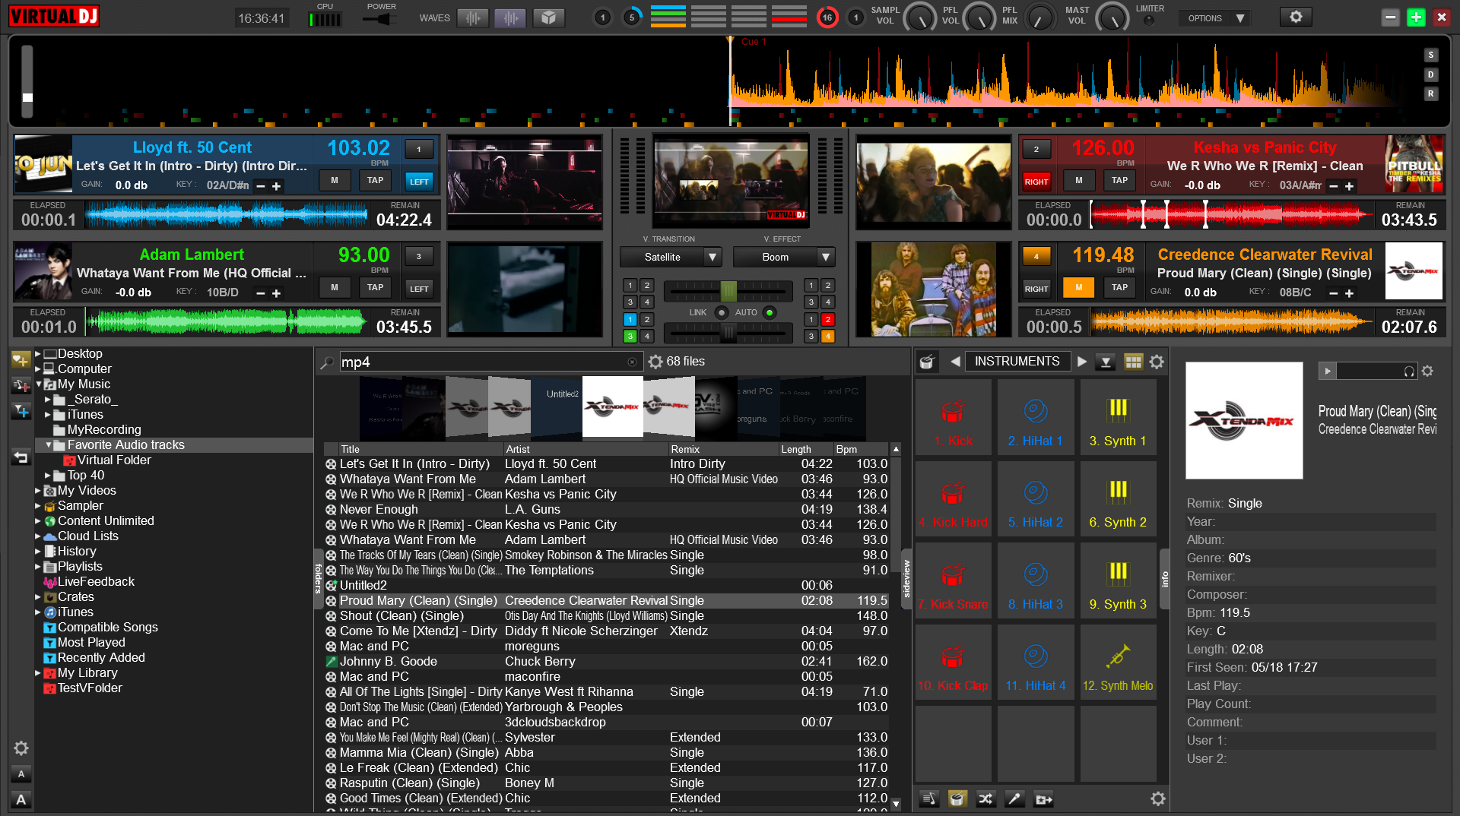Toggle the AUTO crossfader button

[770, 312]
